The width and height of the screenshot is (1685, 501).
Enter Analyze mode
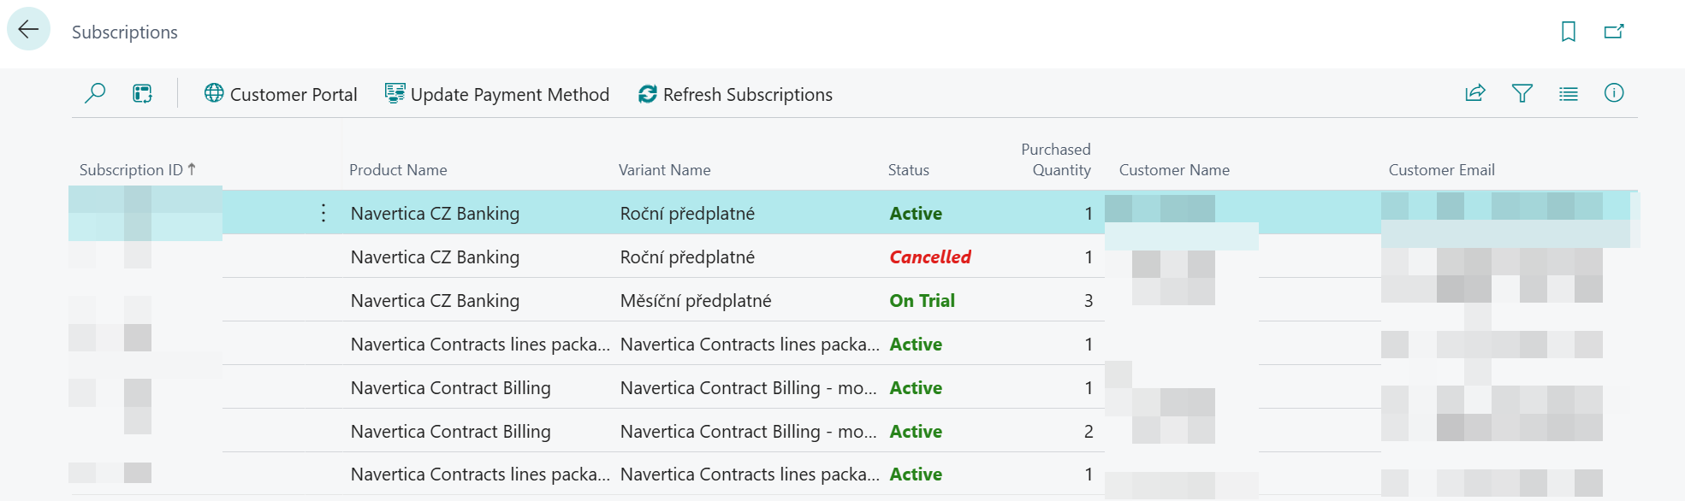click(x=141, y=94)
